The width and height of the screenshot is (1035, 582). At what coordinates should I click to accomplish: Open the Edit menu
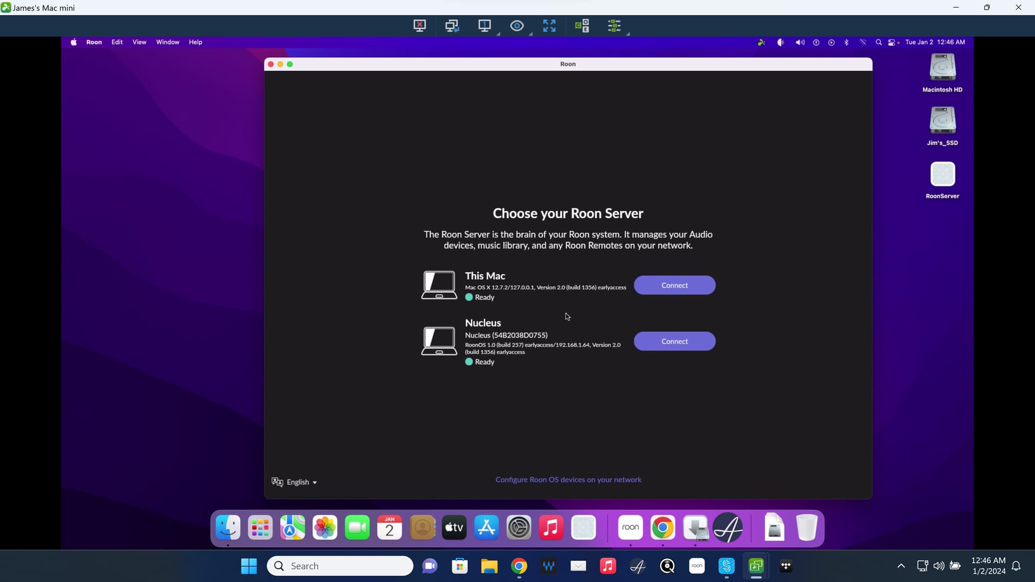coord(117,42)
